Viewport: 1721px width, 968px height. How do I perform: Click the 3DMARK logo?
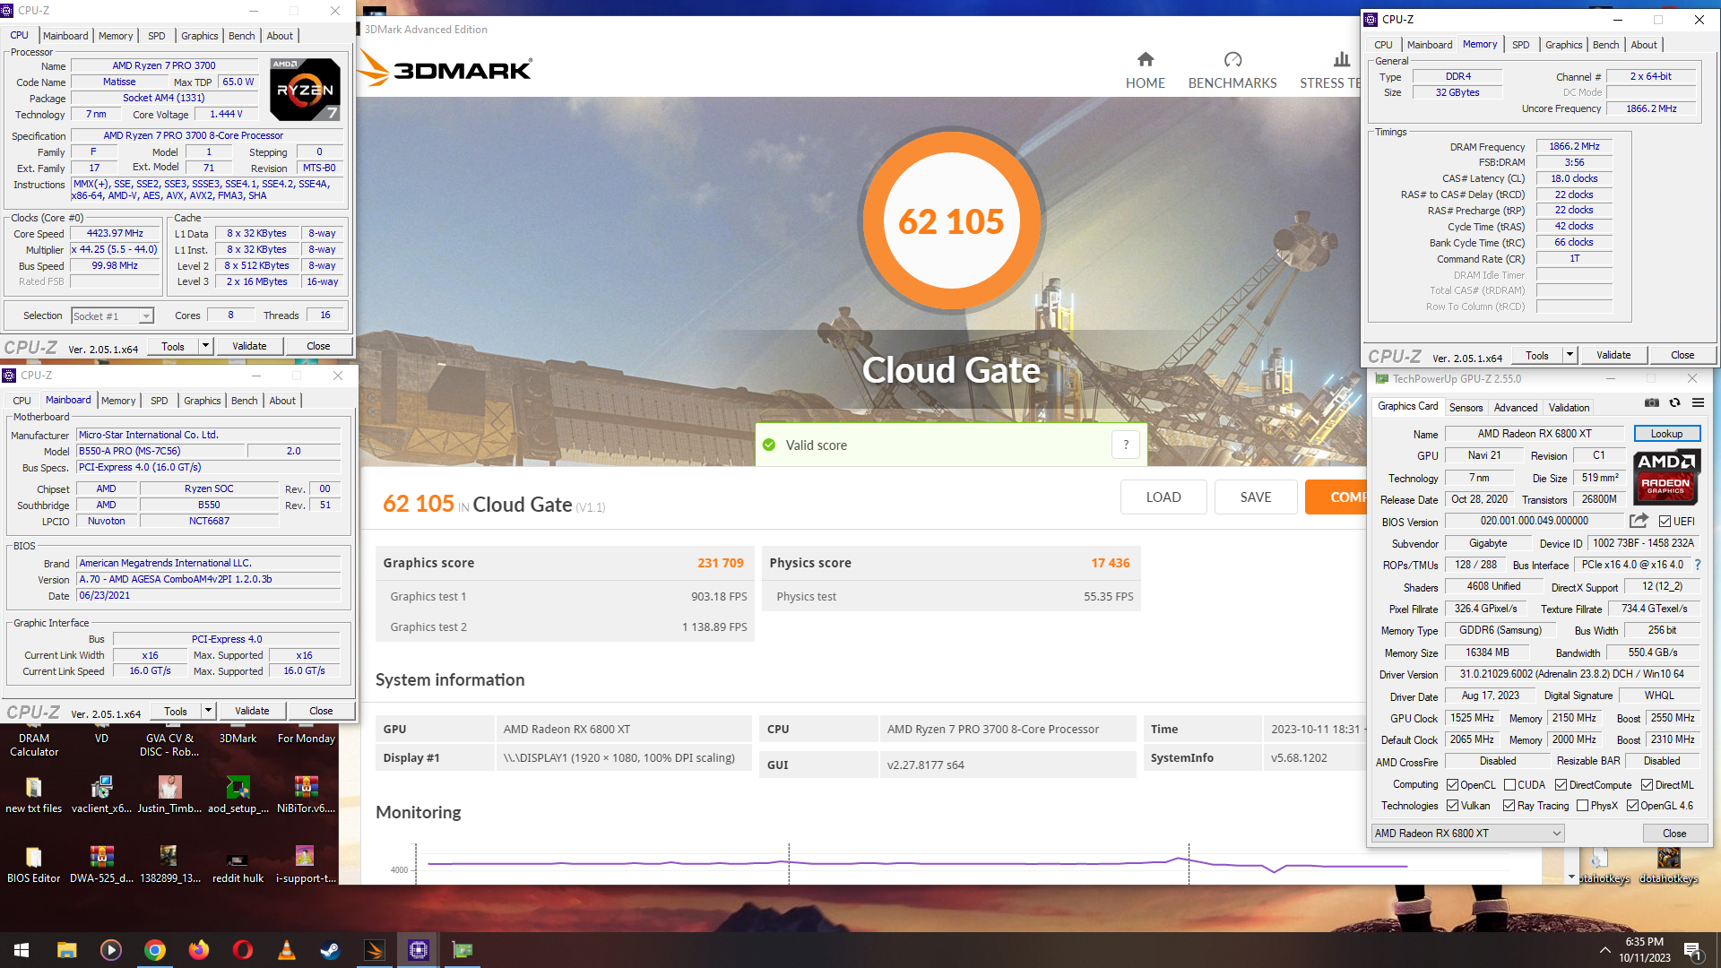tap(445, 68)
